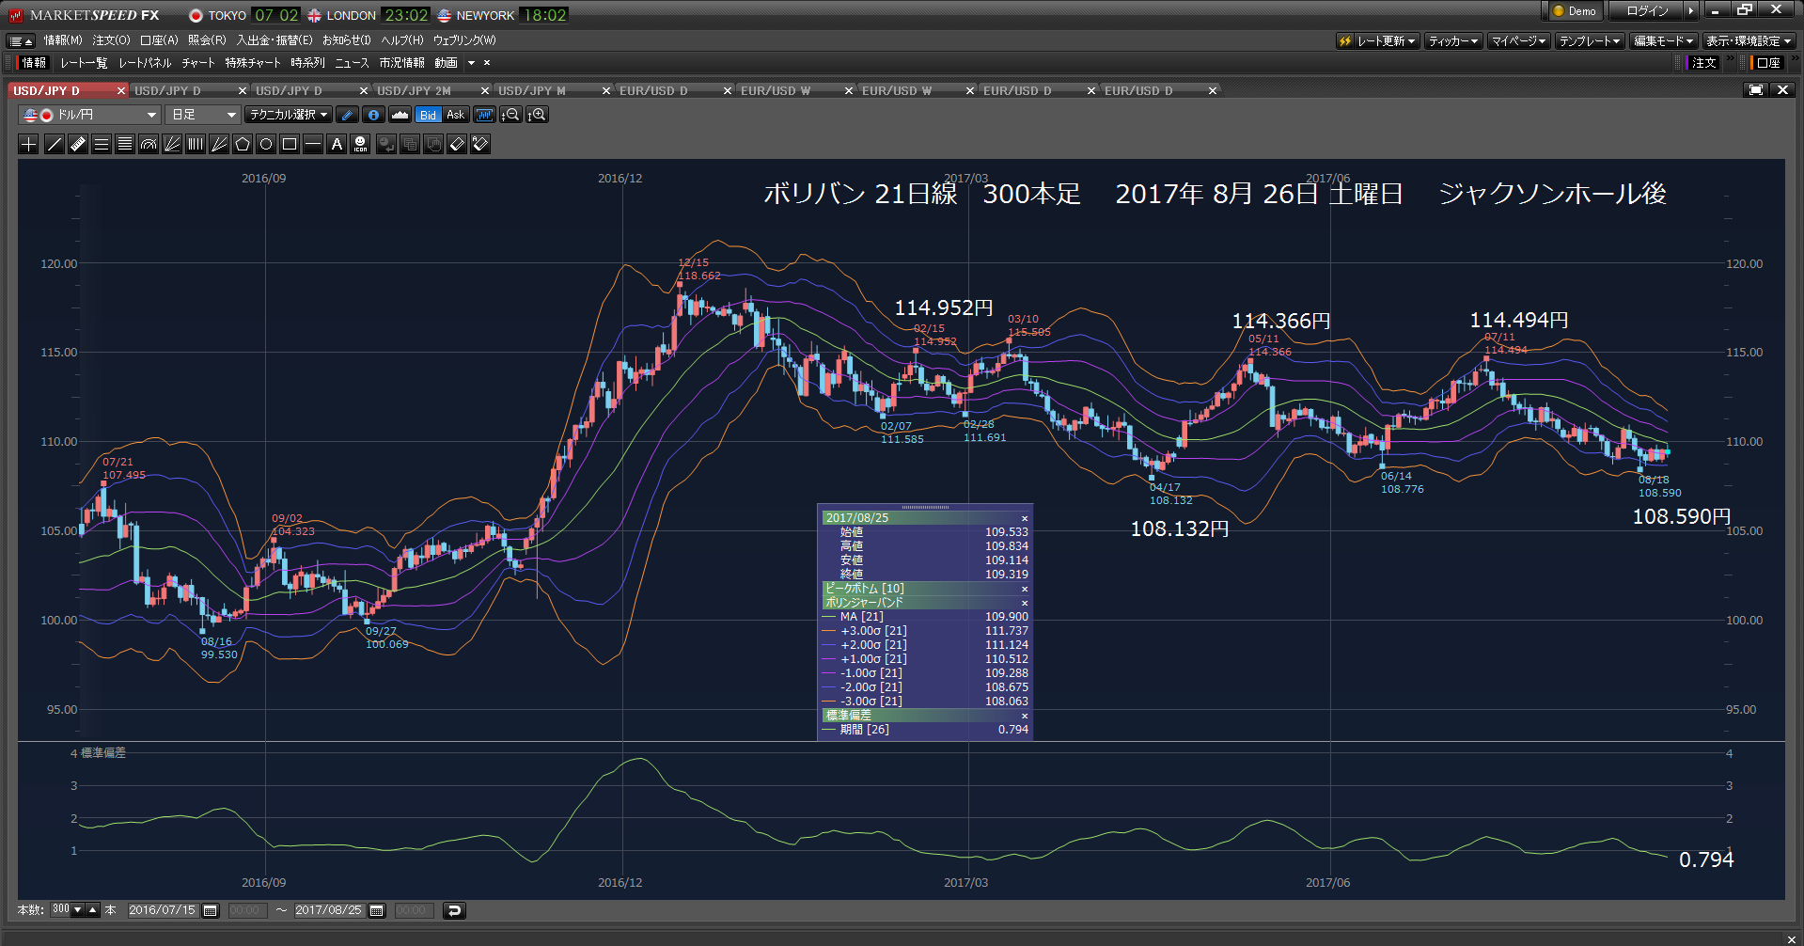Click the return arrow reset button
This screenshot has height=946, width=1804.
pos(454,910)
